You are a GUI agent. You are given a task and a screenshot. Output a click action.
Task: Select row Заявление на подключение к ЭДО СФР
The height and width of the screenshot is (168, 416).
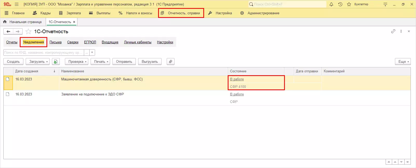click(x=207, y=98)
